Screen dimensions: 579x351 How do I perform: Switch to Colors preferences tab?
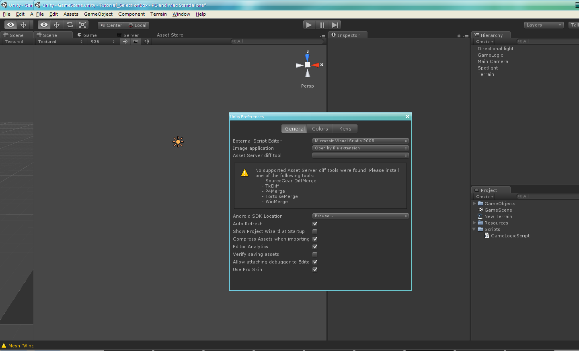(x=320, y=129)
